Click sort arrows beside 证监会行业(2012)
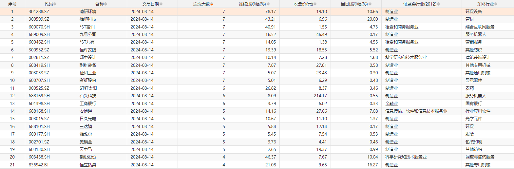Viewport: 514px width, 169px height. [439, 4]
